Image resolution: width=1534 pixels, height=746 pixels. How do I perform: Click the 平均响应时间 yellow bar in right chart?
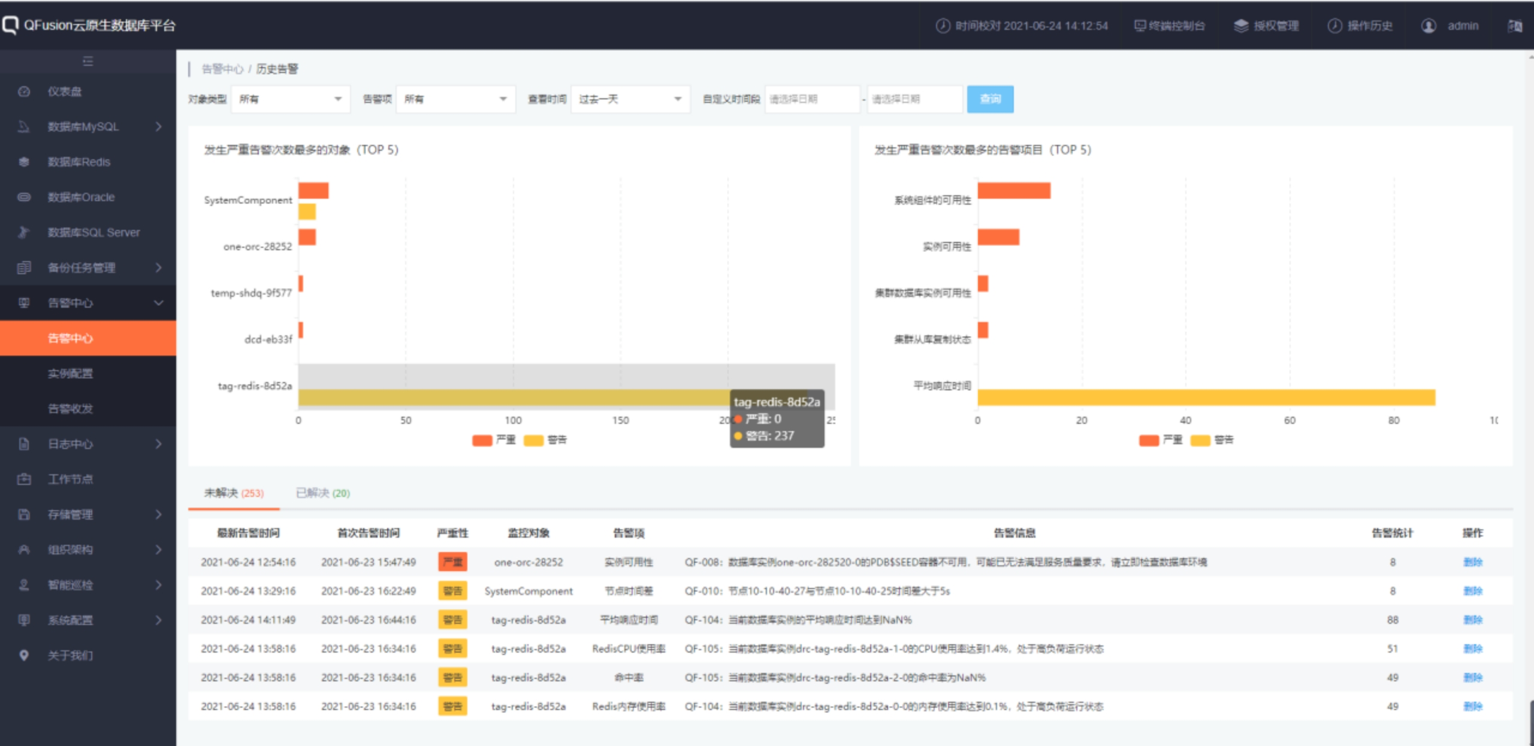coord(1206,398)
